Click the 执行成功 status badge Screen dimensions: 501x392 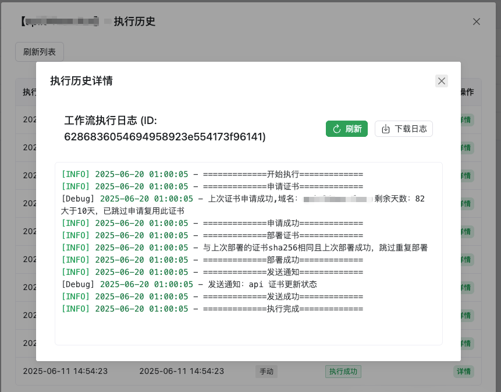pyautogui.click(x=343, y=372)
